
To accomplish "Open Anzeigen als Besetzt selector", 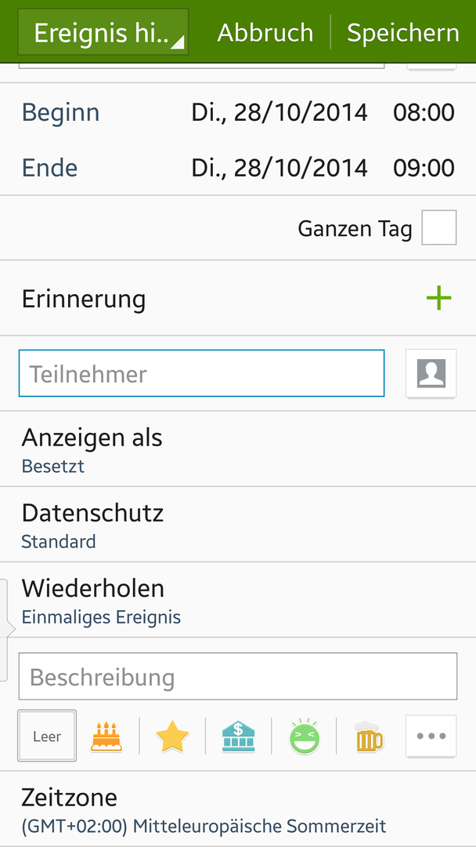I will 238,449.
